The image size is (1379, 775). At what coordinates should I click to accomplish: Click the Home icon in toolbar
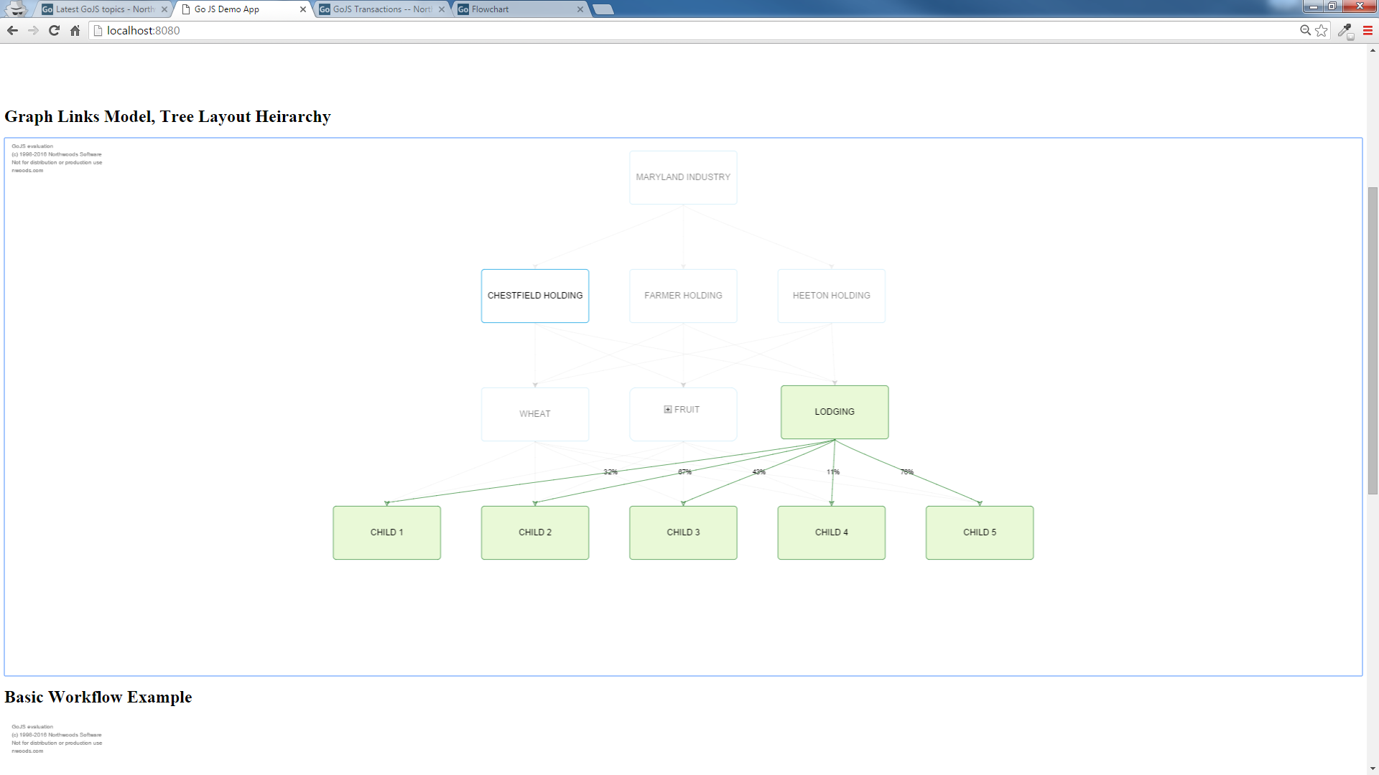(75, 30)
